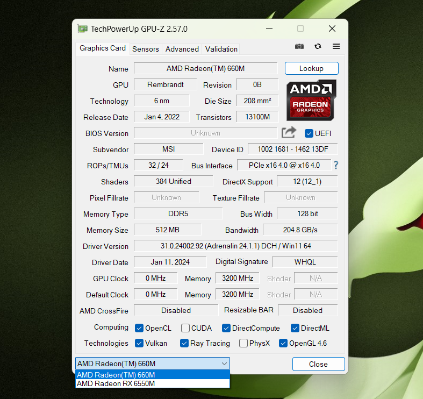Click the Bandwidth value 204.8 GB/s

[300, 230]
